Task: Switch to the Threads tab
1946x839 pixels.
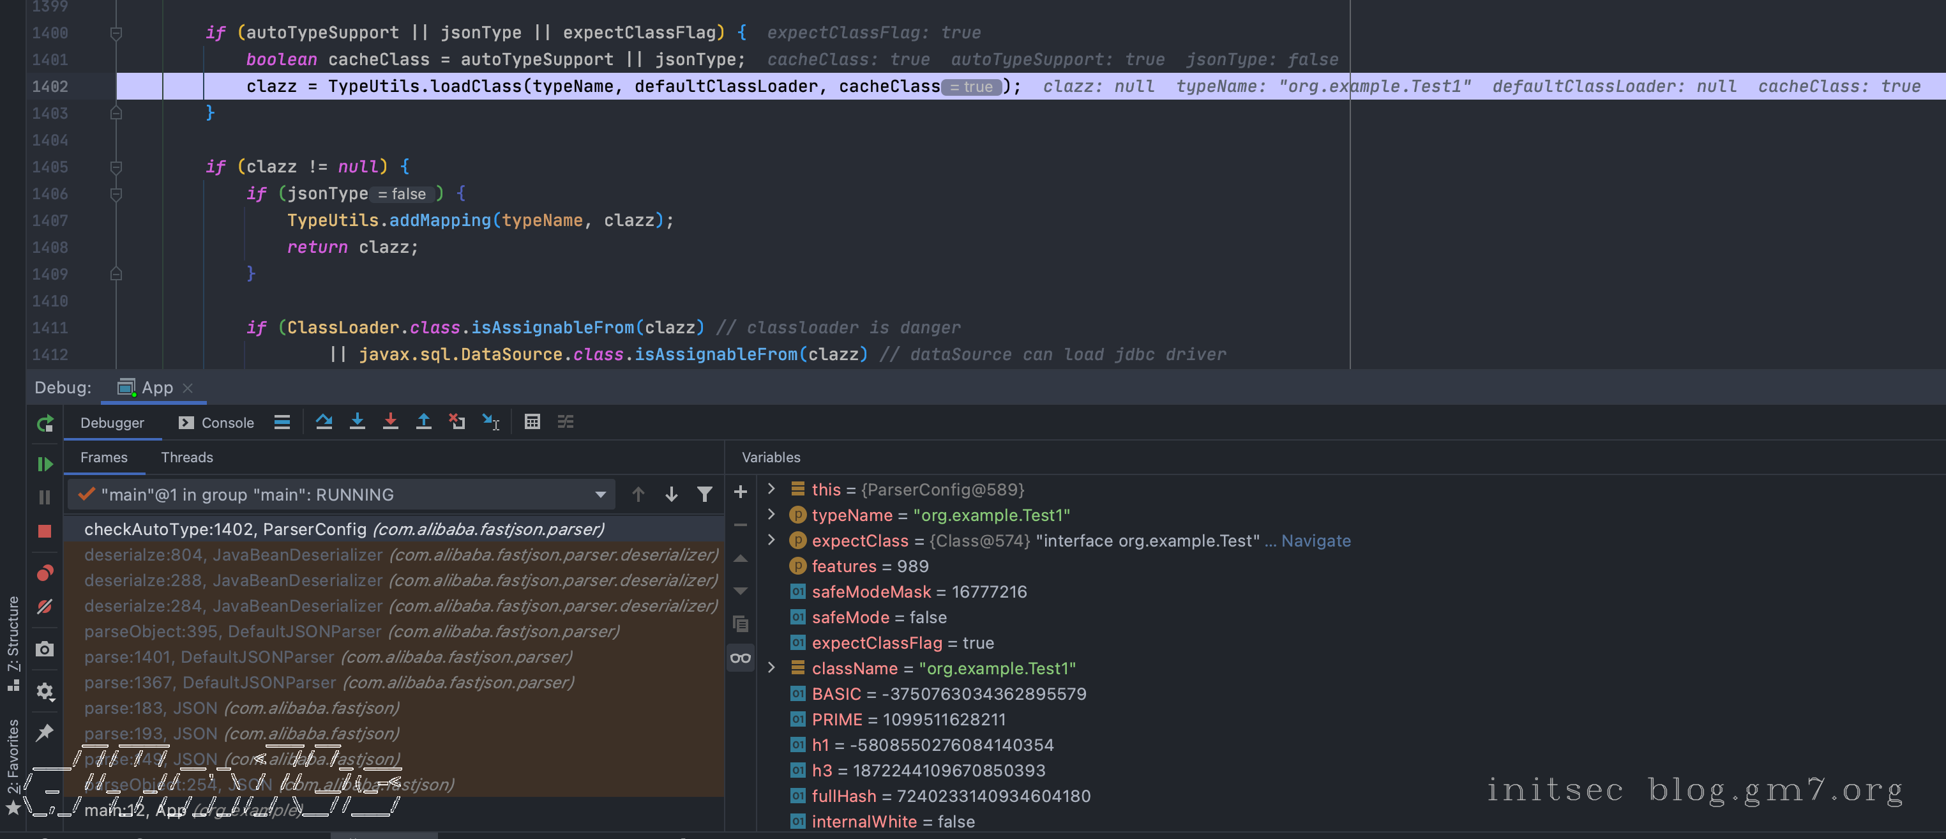Action: coord(186,457)
